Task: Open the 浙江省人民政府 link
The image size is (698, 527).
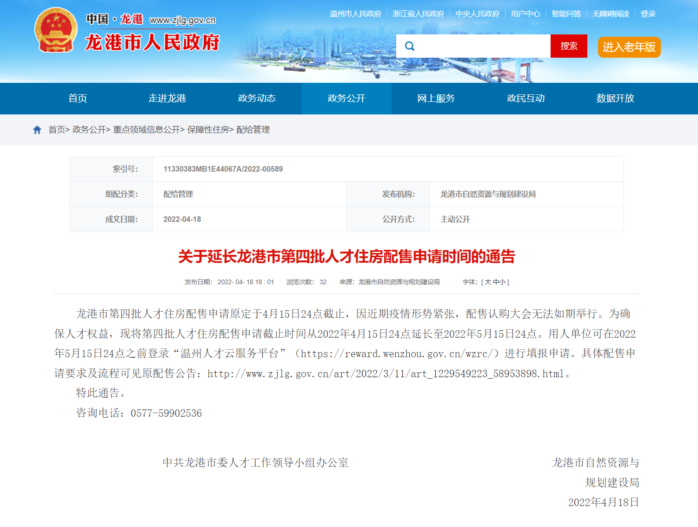Action: [x=418, y=14]
